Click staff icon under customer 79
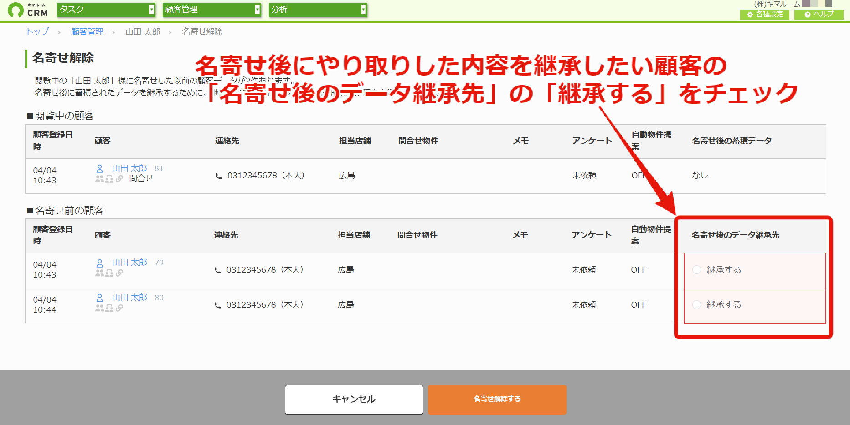 coord(109,273)
